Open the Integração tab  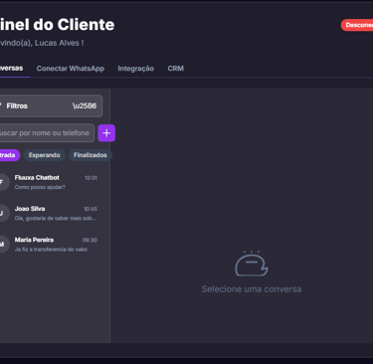(x=135, y=69)
